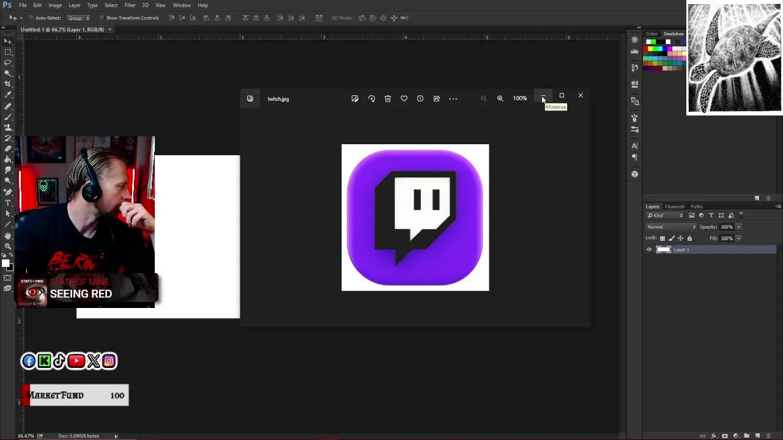Image resolution: width=783 pixels, height=440 pixels.
Task: Delete layer using Layers panel trash icon
Action: pyautogui.click(x=768, y=436)
